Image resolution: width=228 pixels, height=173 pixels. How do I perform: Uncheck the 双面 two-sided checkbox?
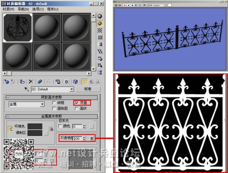click(77, 103)
